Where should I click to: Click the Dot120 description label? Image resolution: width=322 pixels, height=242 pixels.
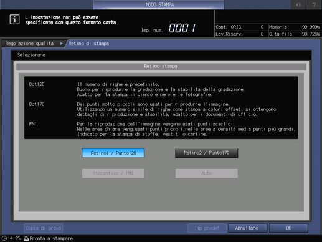tap(37, 84)
